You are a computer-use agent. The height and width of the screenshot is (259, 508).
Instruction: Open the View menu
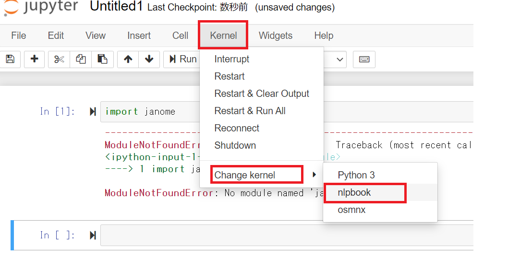(x=96, y=35)
